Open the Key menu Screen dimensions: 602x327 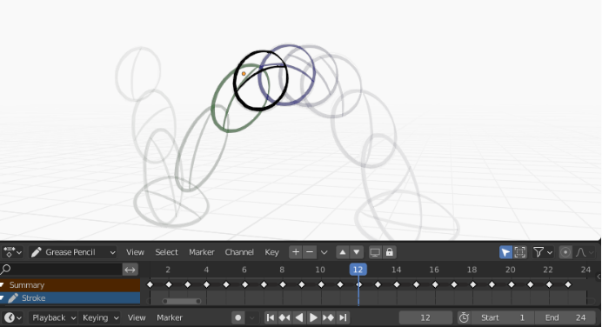click(x=271, y=252)
